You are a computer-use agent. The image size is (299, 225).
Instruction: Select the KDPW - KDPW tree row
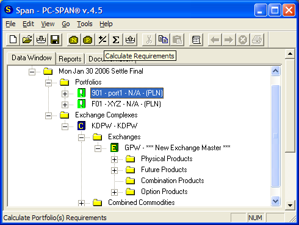(114, 126)
